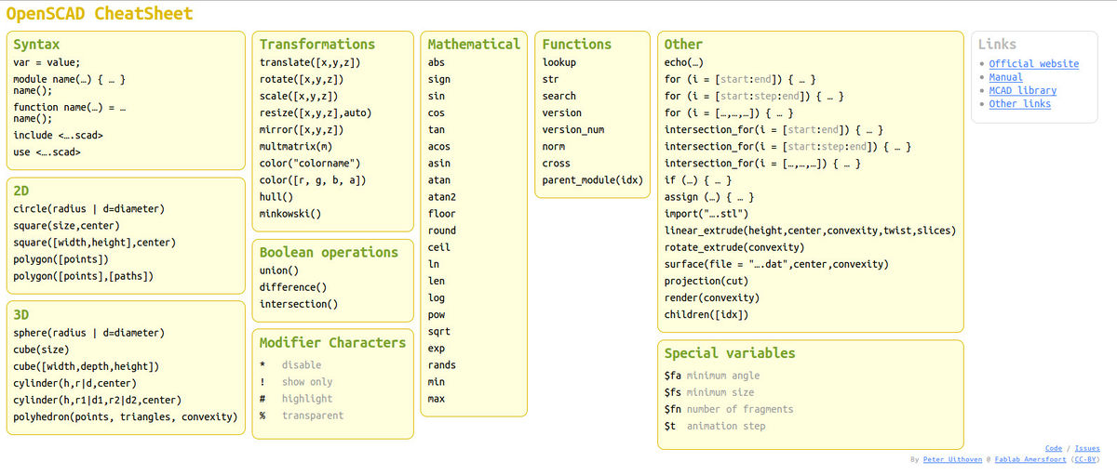Select the circle(radius | d=diameter) entry

(88, 209)
